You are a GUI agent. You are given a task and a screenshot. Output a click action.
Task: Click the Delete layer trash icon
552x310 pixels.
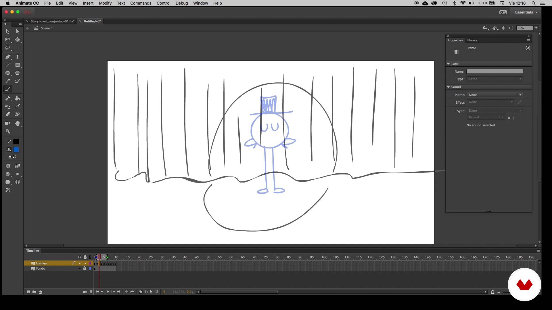[x=41, y=292]
